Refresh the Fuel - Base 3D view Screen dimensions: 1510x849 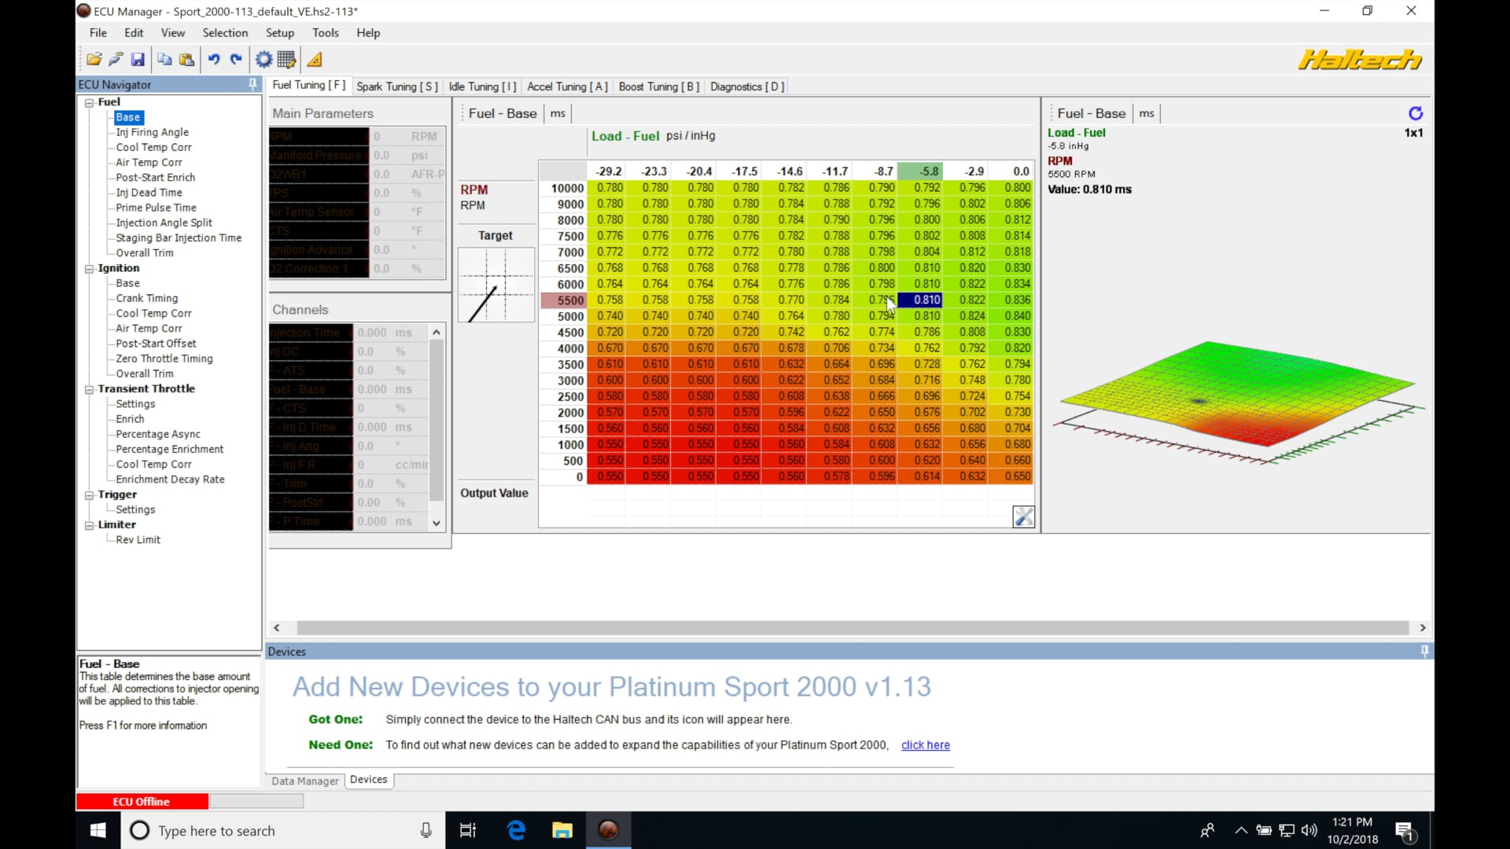tap(1416, 113)
